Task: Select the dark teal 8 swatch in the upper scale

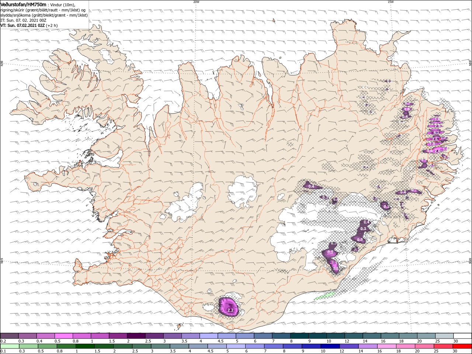Action: [x=299, y=336]
